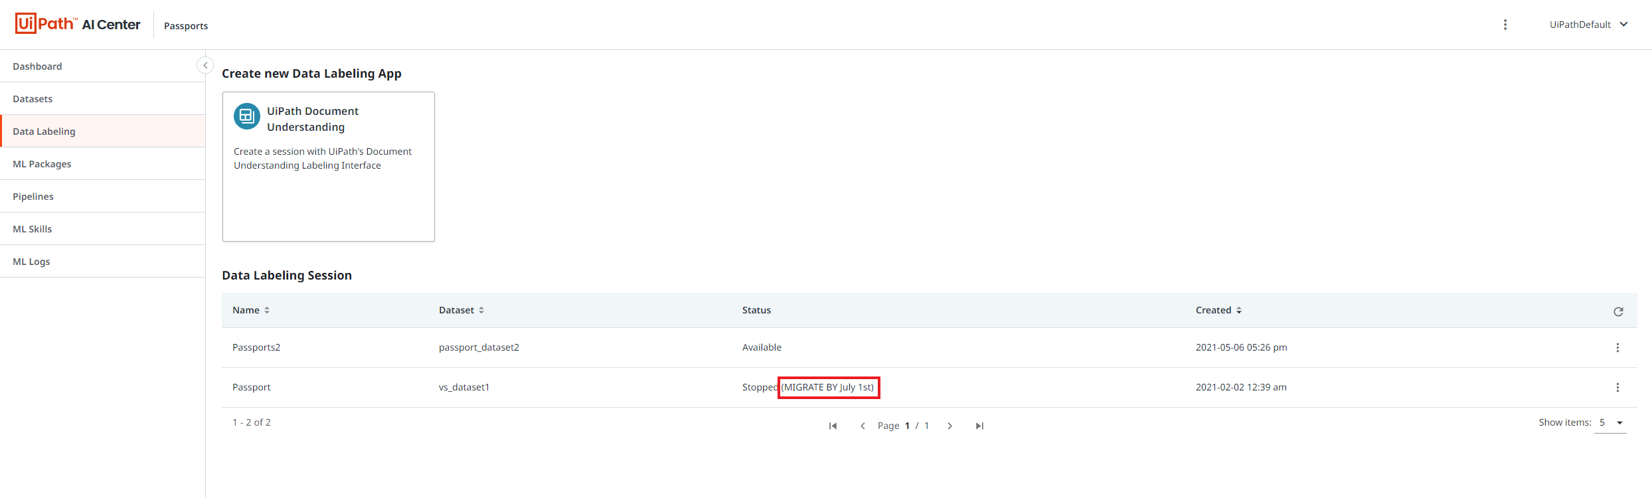Click the 2021-05-06 05:26 pm created date

tap(1241, 347)
